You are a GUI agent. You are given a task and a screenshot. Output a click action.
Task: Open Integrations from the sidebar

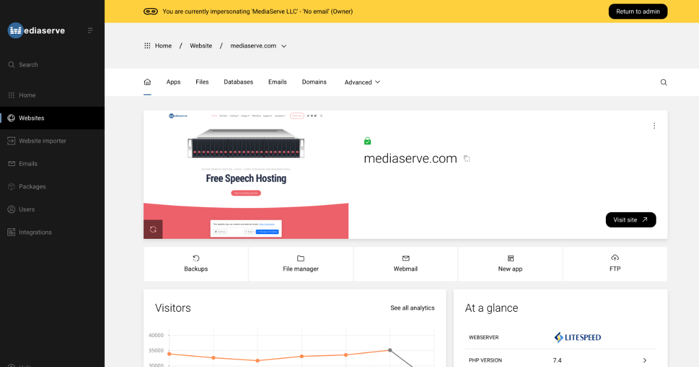point(34,232)
